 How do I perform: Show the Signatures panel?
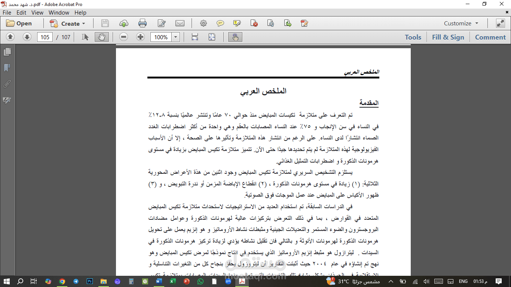click(7, 100)
